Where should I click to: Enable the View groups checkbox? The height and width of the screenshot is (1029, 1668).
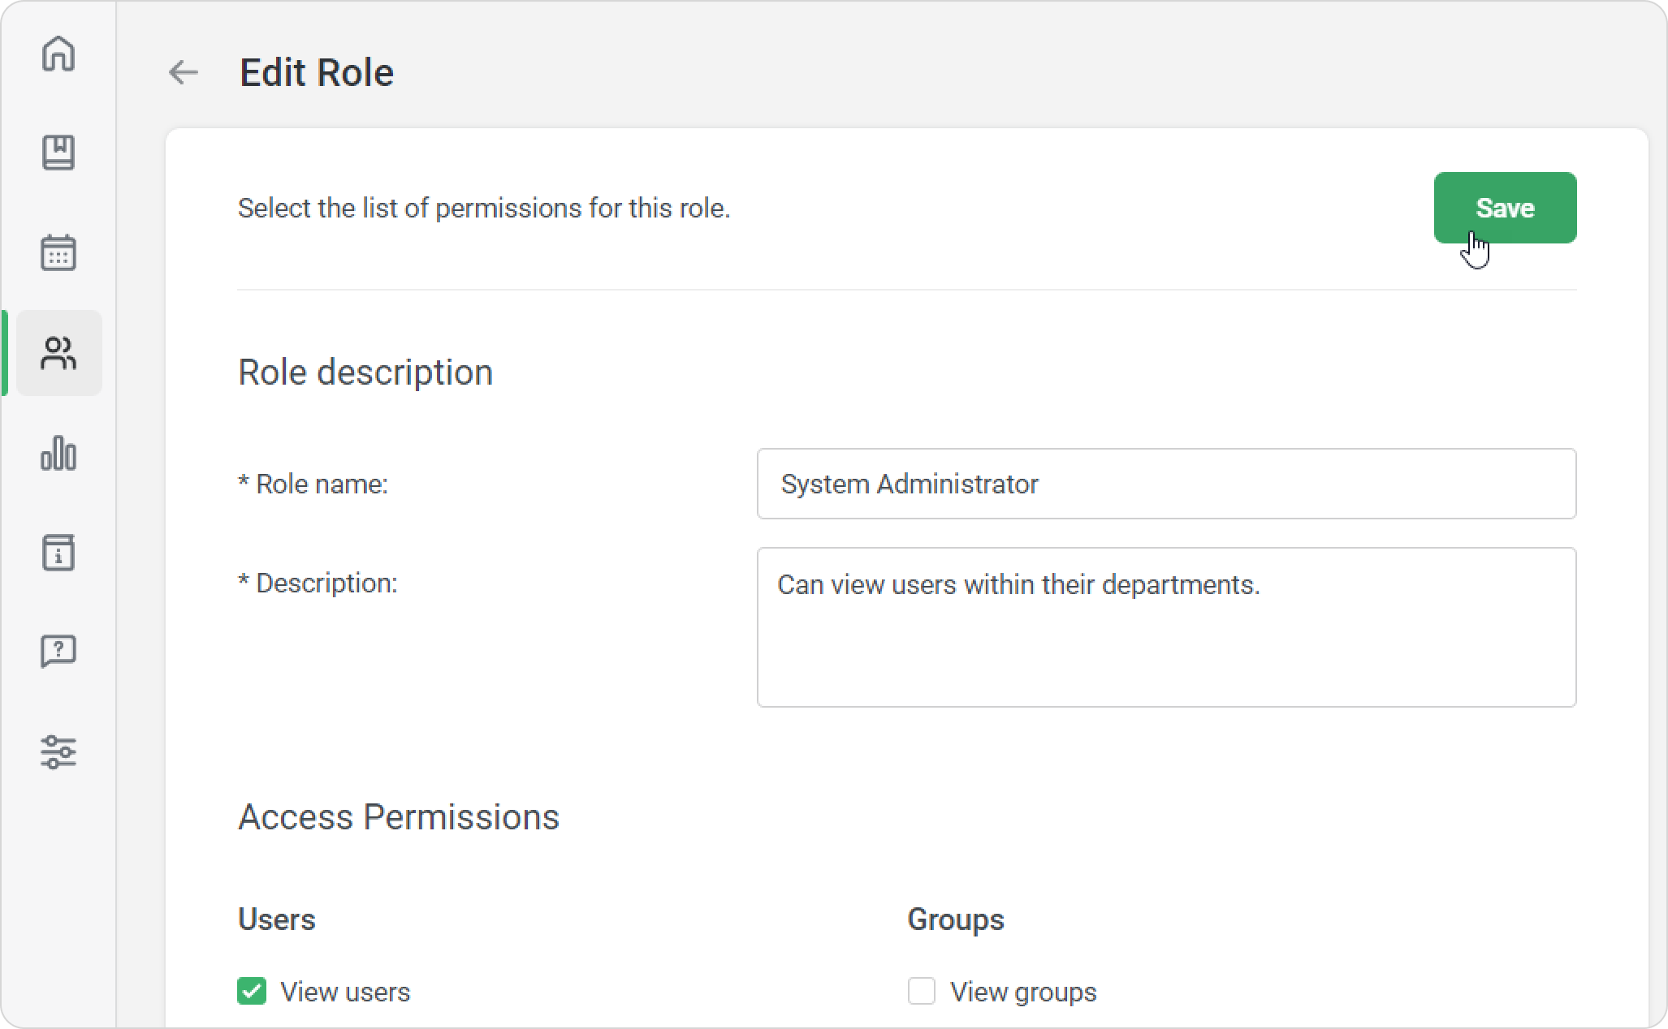coord(922,991)
